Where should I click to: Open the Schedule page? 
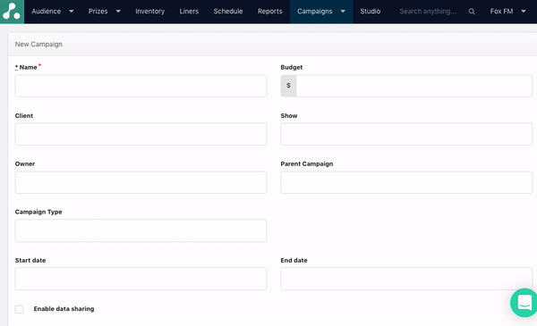pyautogui.click(x=228, y=12)
